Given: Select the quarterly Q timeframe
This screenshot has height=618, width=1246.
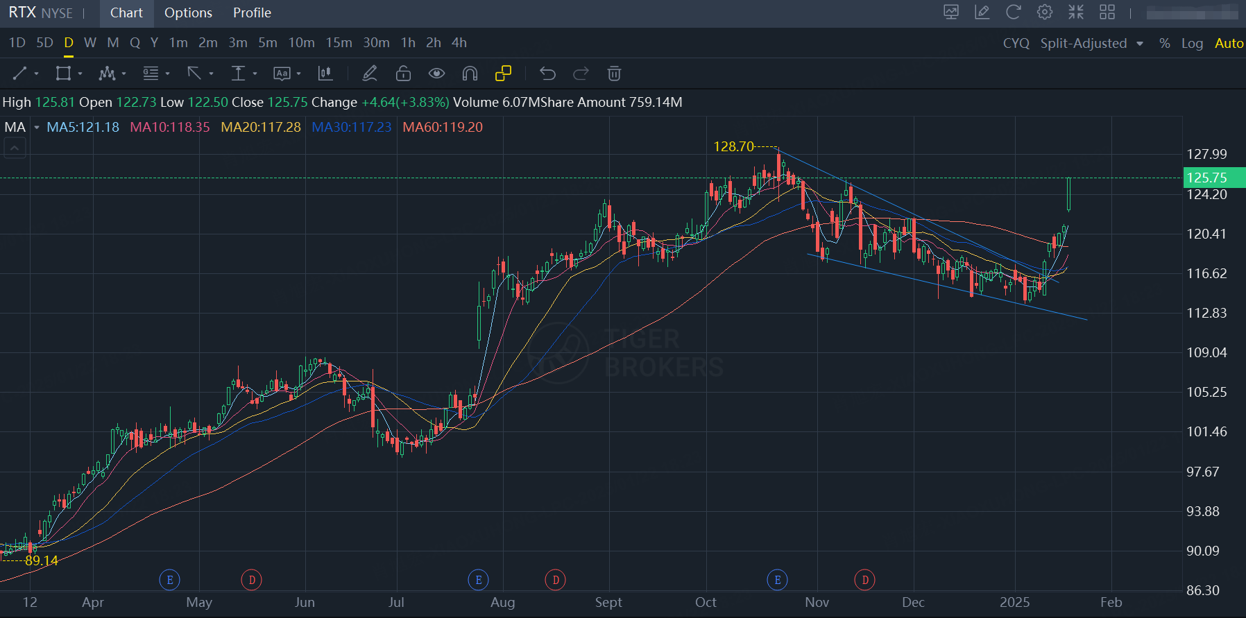Looking at the screenshot, I should coord(135,43).
